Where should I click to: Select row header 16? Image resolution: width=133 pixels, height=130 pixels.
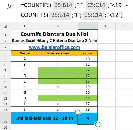pos(5,127)
